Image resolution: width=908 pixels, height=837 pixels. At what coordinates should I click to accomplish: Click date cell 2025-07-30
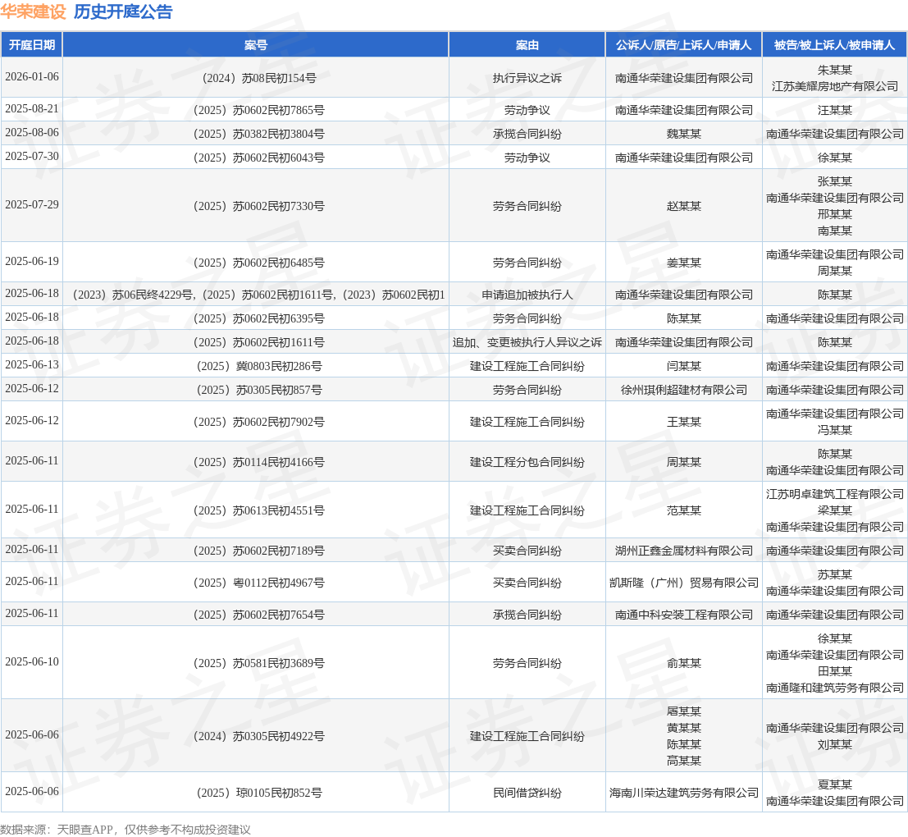(x=32, y=156)
